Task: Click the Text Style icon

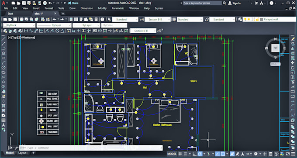Action: point(109,19)
